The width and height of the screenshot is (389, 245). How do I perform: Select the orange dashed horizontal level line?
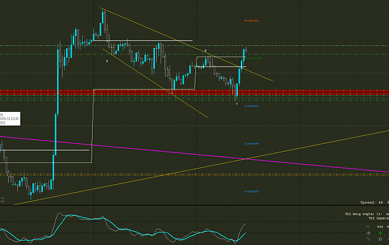pyautogui.click(x=194, y=175)
